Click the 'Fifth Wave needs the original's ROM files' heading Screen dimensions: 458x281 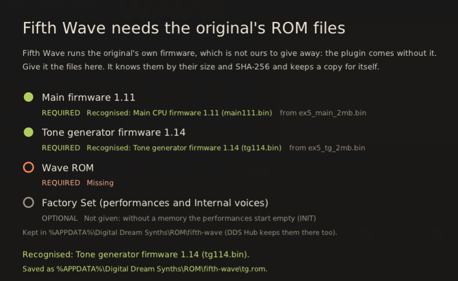(184, 28)
